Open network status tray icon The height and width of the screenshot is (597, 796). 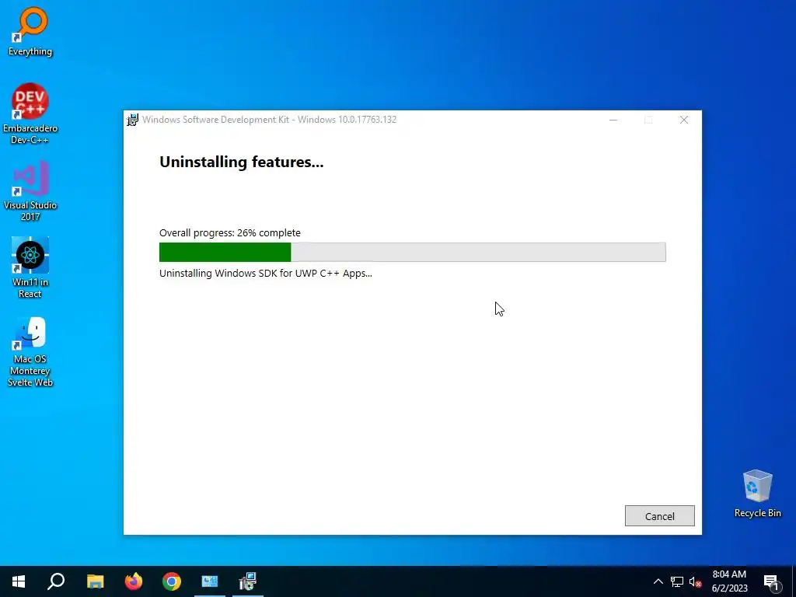point(677,581)
